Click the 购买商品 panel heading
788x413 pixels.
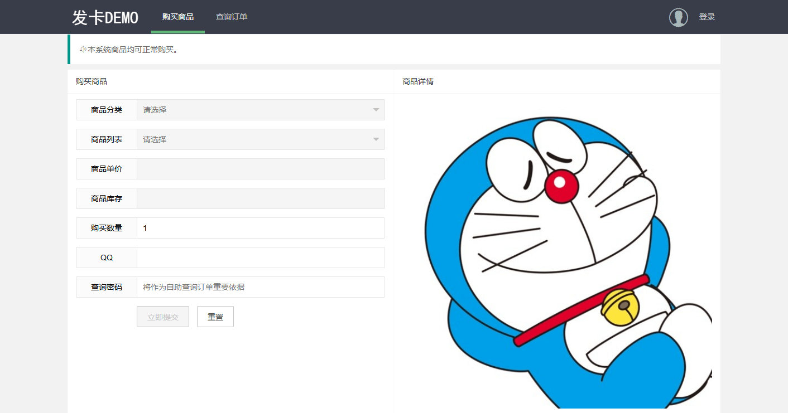[x=92, y=81]
